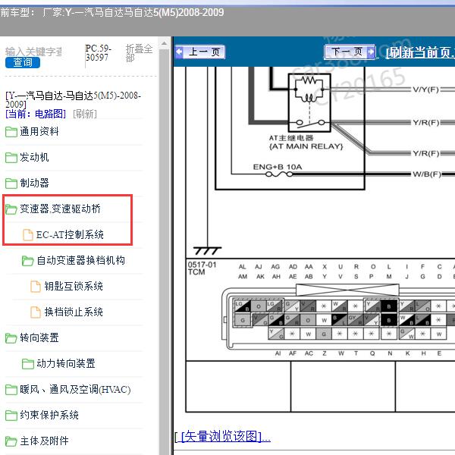Open the 通用资料 folder
This screenshot has width=455, height=455.
(x=39, y=132)
